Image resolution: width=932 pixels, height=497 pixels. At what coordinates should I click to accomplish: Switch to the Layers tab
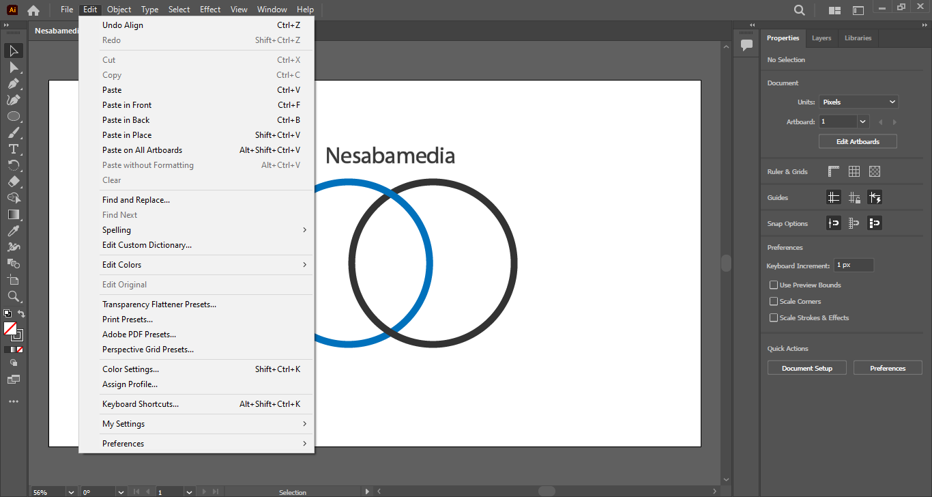click(x=821, y=38)
